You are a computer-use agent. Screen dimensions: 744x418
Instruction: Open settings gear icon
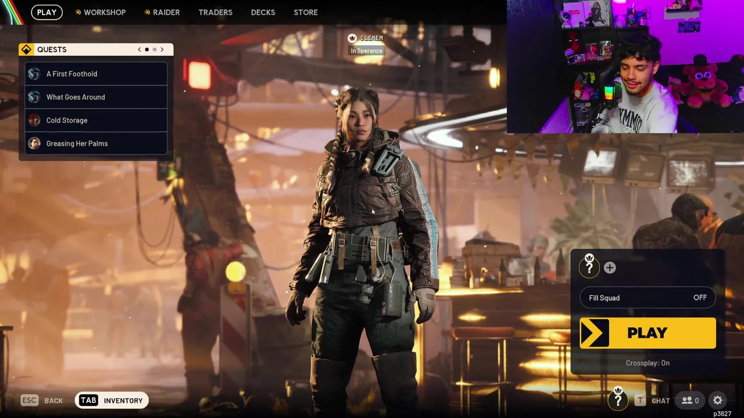(x=718, y=401)
